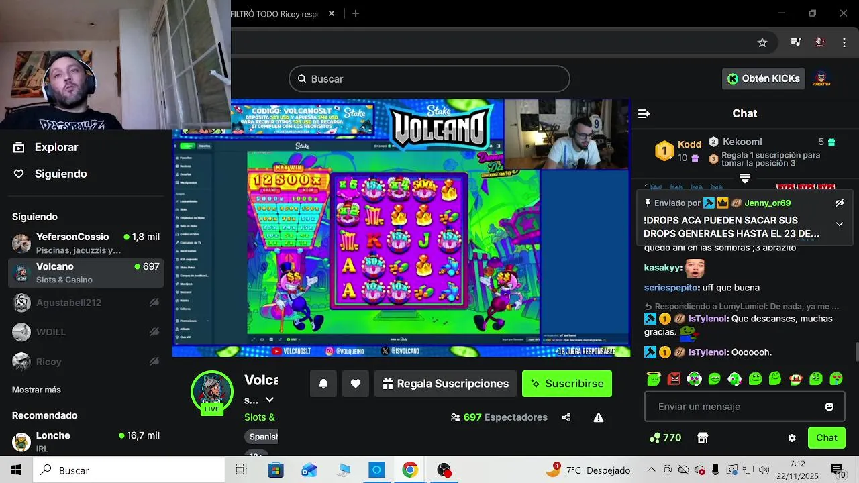Screen dimensions: 859x483
Task: Report the stream with warning icon
Action: pyautogui.click(x=599, y=417)
